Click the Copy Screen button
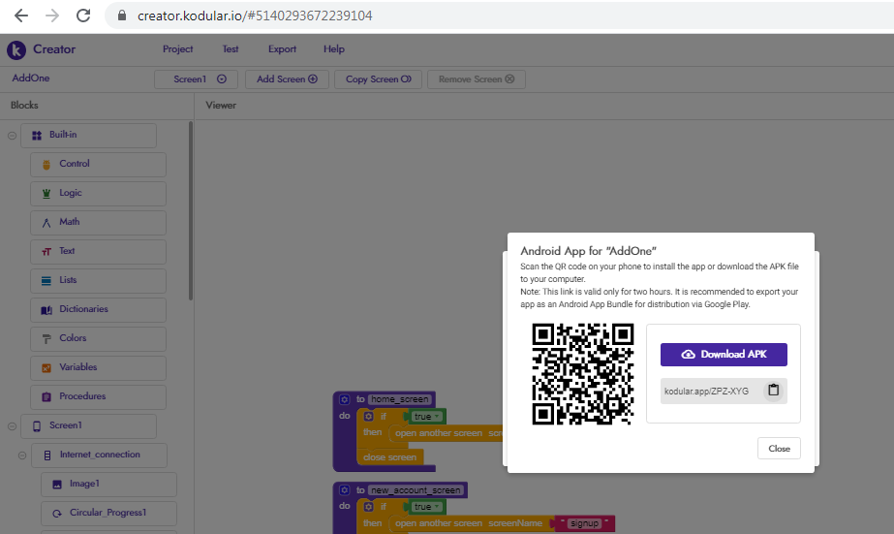This screenshot has height=534, width=894. coord(378,79)
